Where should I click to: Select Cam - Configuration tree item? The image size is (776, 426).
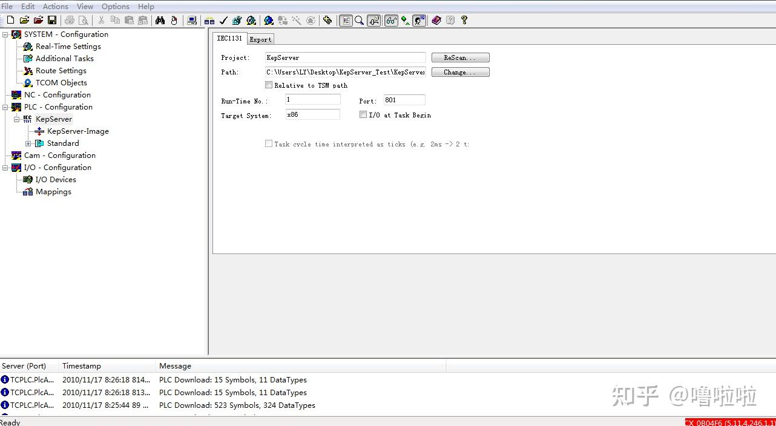click(x=59, y=156)
